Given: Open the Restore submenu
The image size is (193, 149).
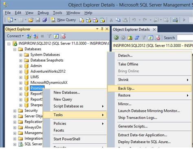Looking at the screenshot, I should point(149,95).
